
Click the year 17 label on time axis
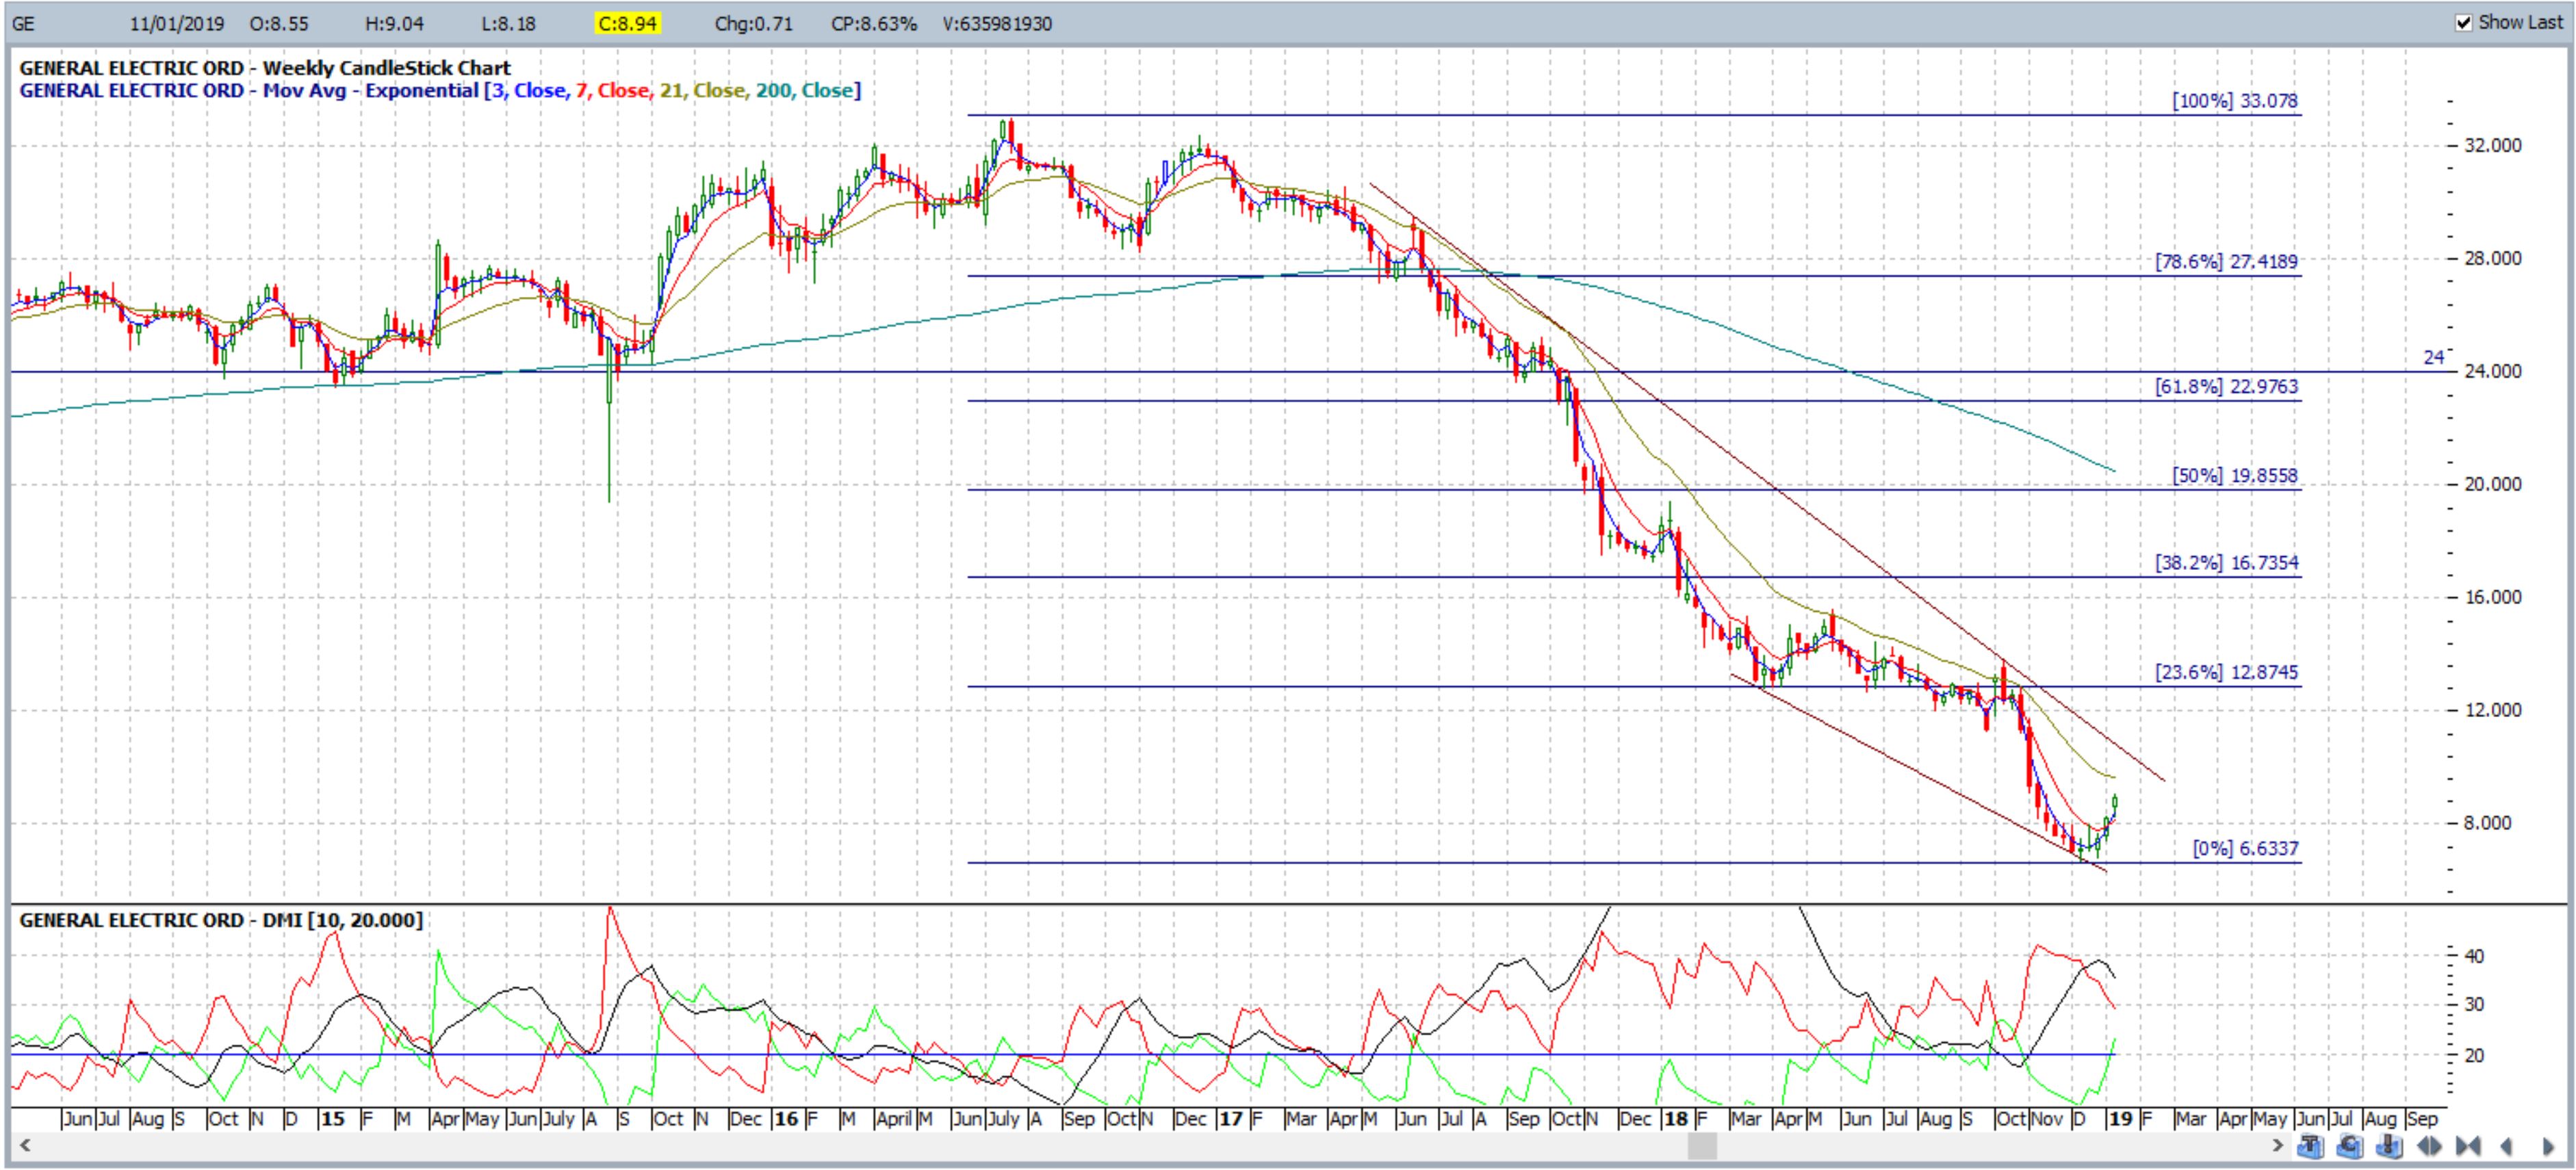[1231, 1119]
